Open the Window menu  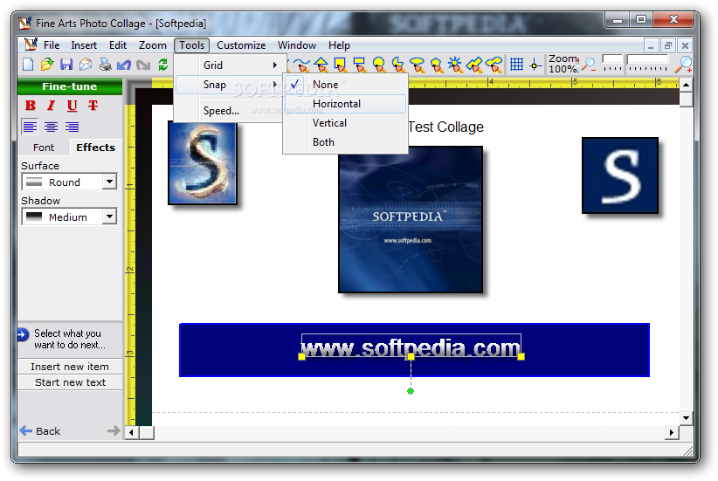coord(297,45)
